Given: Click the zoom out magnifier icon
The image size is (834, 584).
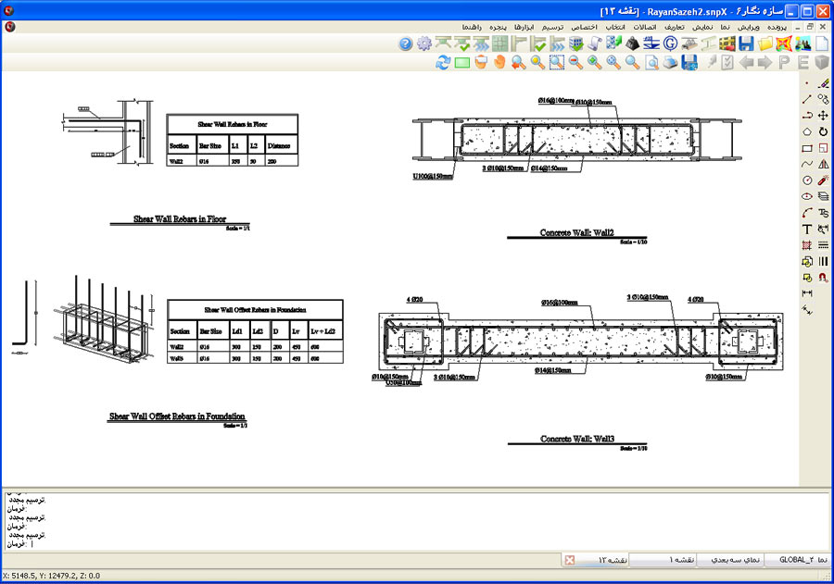Looking at the screenshot, I should tap(575, 62).
